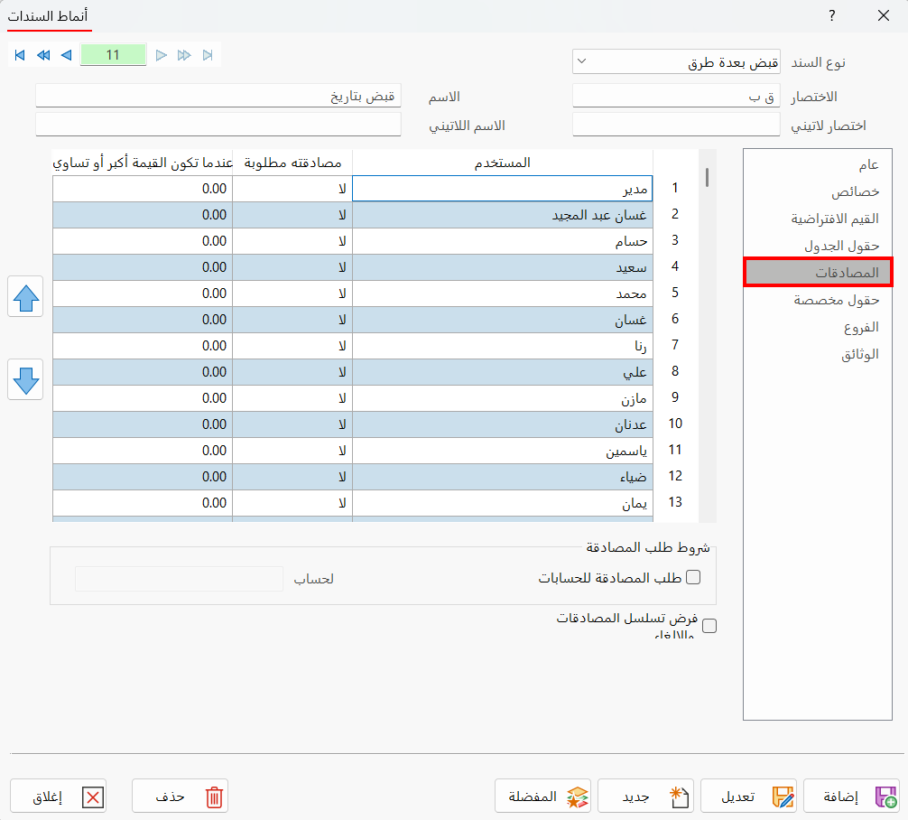Screen dimensions: 908x820
Task: Click the جديد (New) button
Action: pyautogui.click(x=645, y=796)
